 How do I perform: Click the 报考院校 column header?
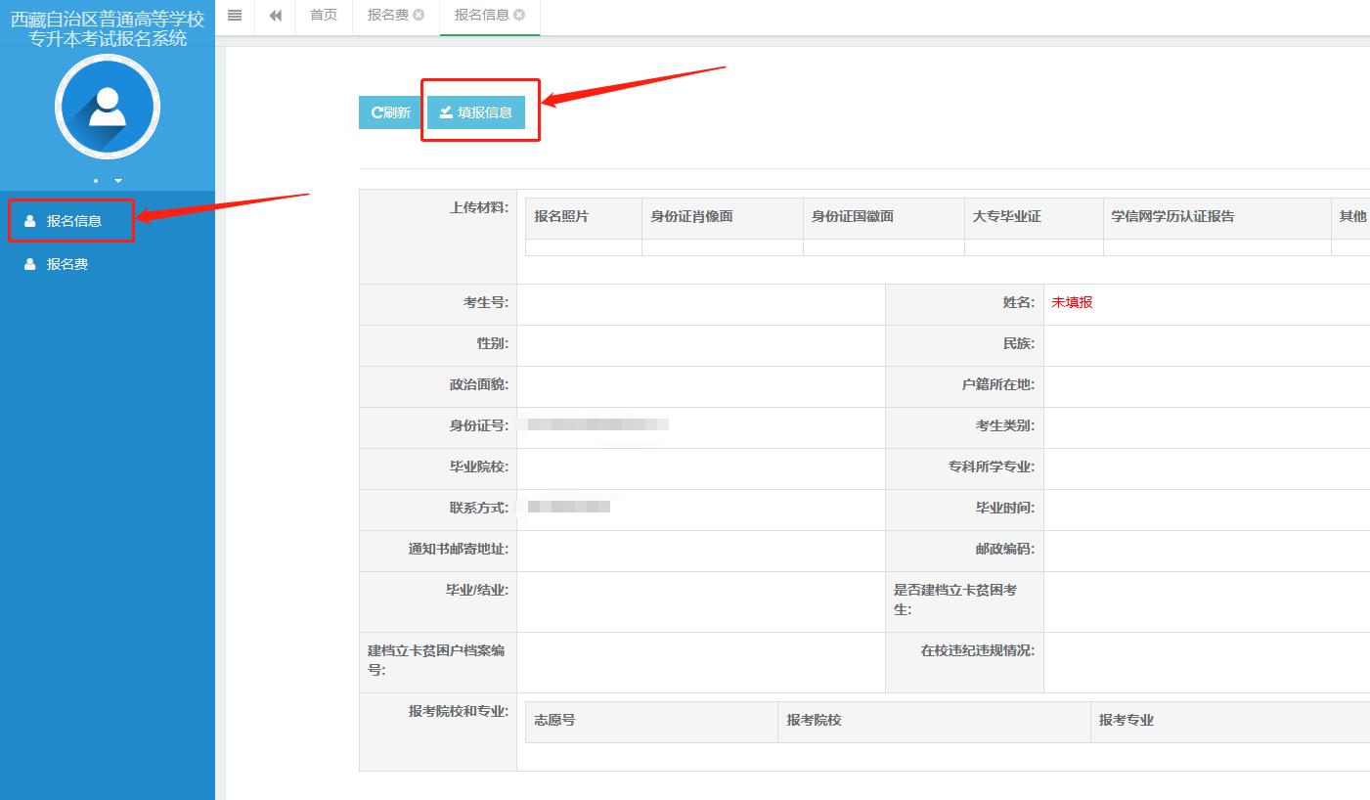814,720
